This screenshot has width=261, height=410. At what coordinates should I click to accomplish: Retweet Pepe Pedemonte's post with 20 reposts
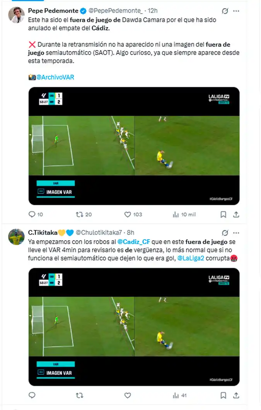click(x=79, y=214)
